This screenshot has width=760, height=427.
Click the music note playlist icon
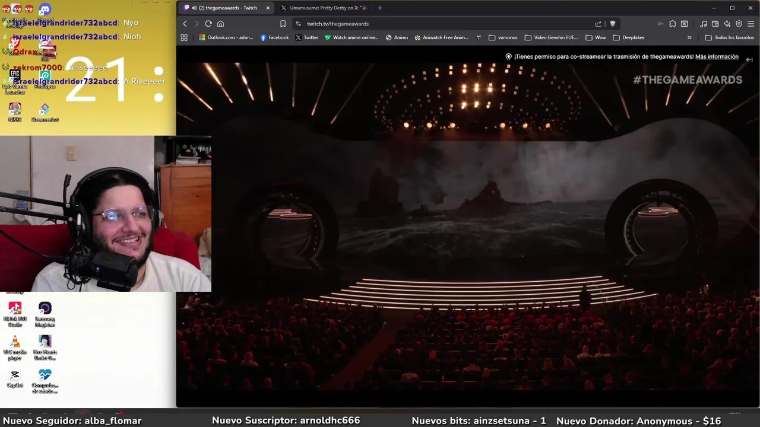(704, 24)
